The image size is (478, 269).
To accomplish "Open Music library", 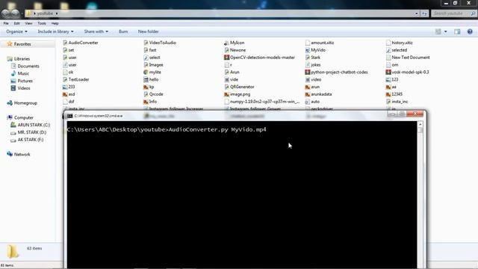I will [x=23, y=73].
